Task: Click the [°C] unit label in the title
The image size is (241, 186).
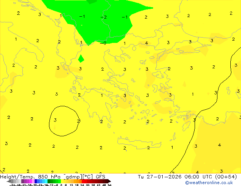Action: pos(88,177)
